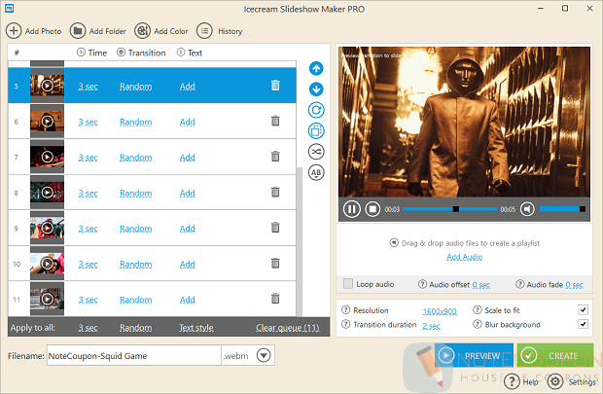Change slide 10 Random transition
This screenshot has height=394, width=603.
[x=136, y=265]
